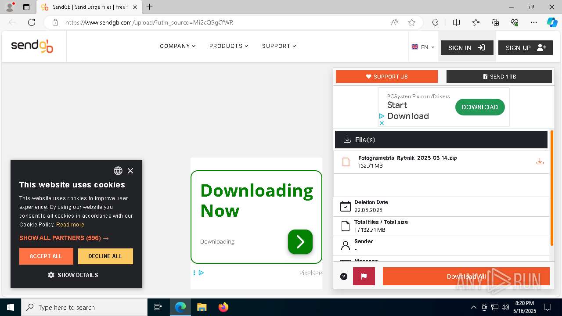The image size is (562, 316).
Task: Open Task View on taskbar
Action: click(158, 307)
